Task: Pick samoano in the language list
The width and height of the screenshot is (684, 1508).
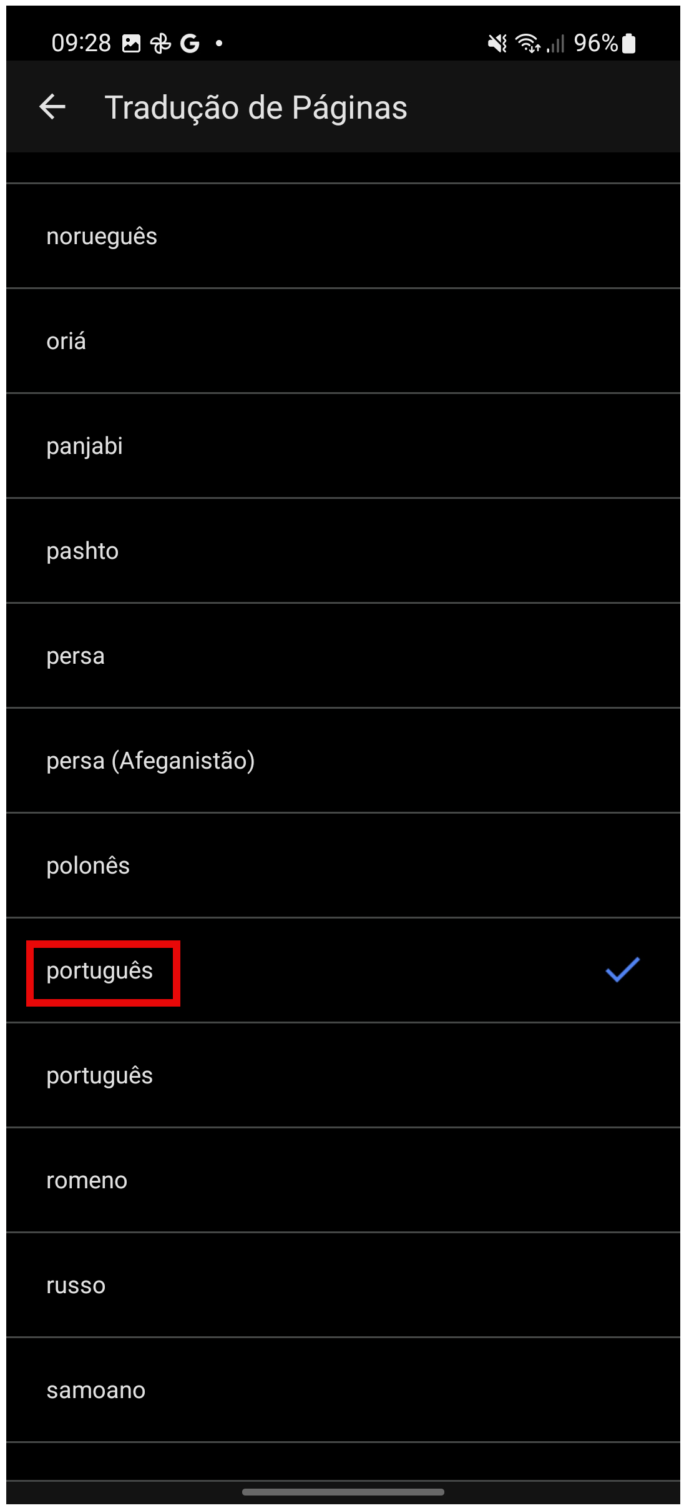Action: click(x=95, y=1391)
